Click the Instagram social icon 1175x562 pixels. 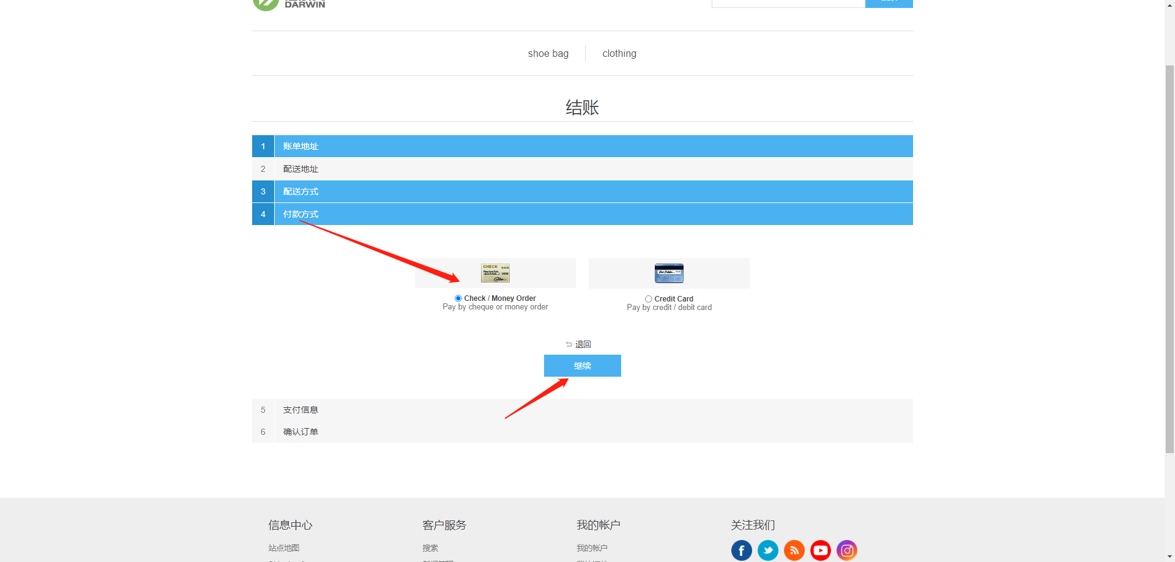(847, 550)
